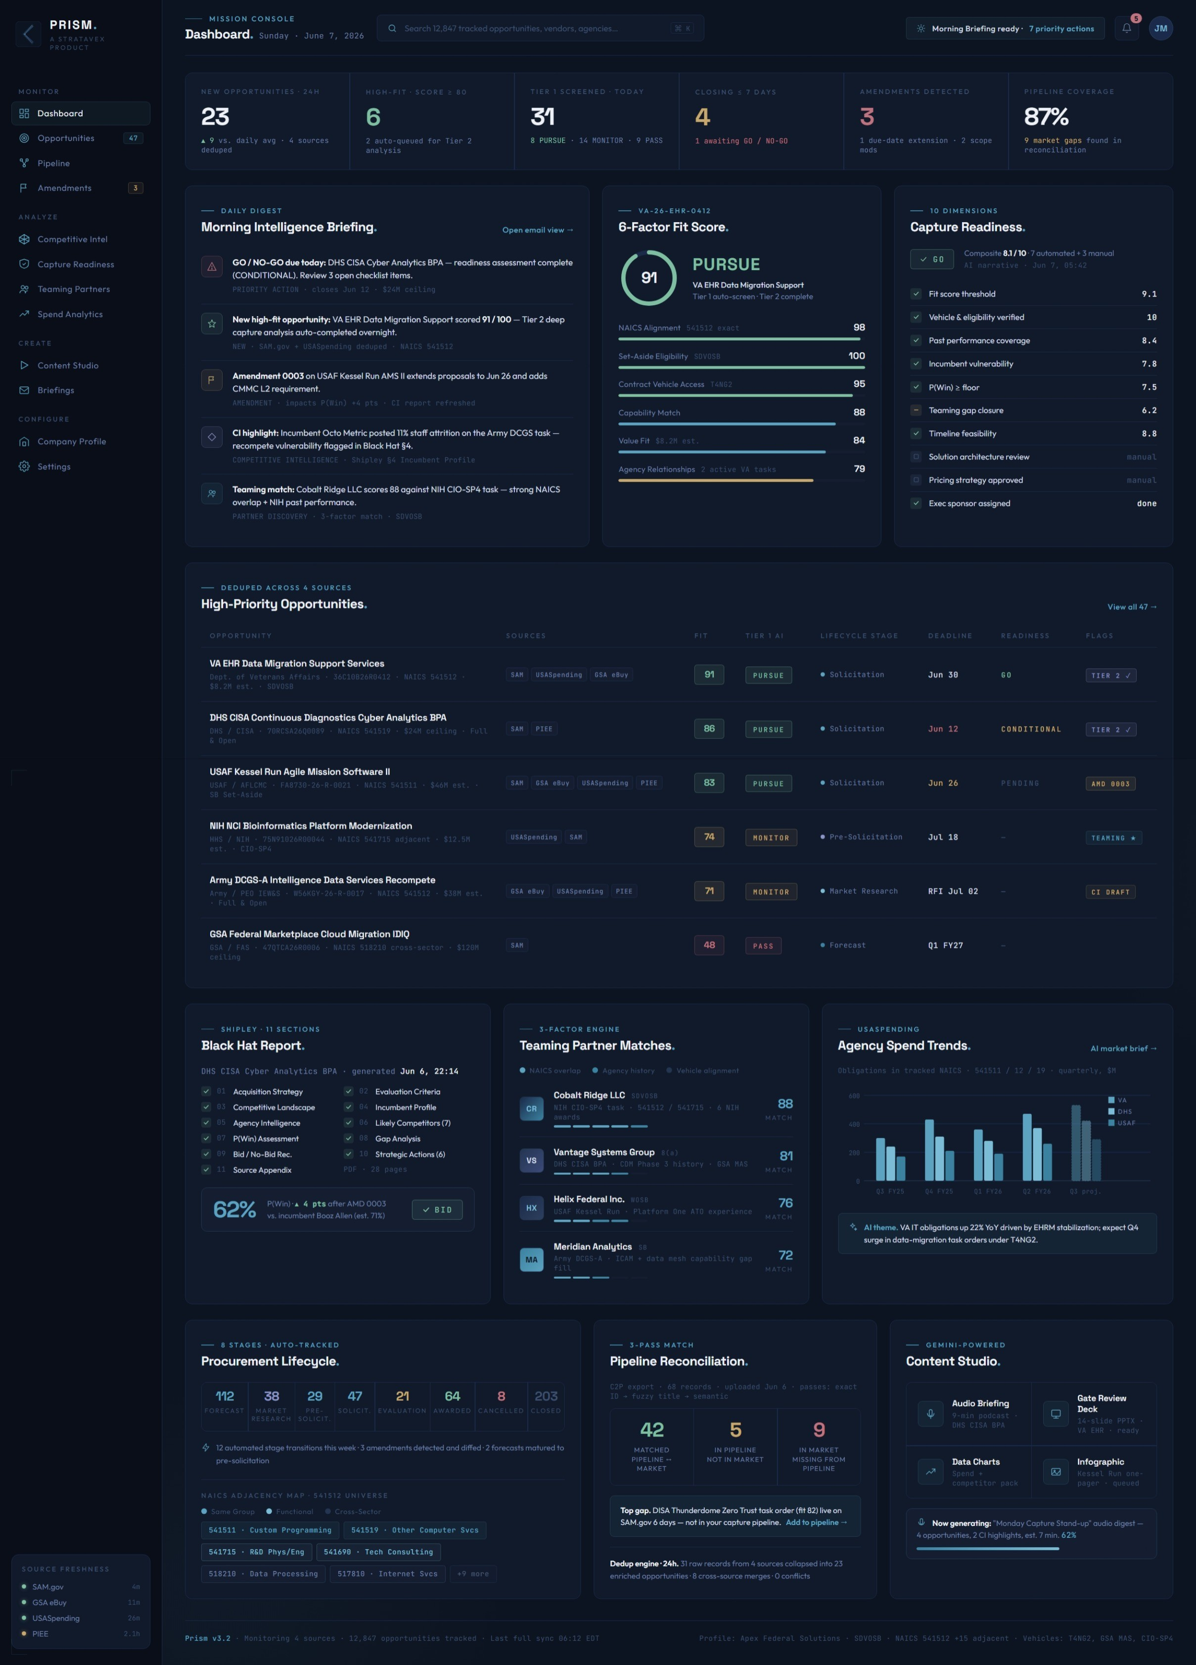Open Spend Analytics page

coord(81,314)
